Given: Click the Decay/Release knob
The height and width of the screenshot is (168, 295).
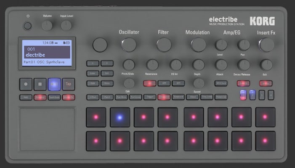Looking at the screenshot, I should (244, 65).
